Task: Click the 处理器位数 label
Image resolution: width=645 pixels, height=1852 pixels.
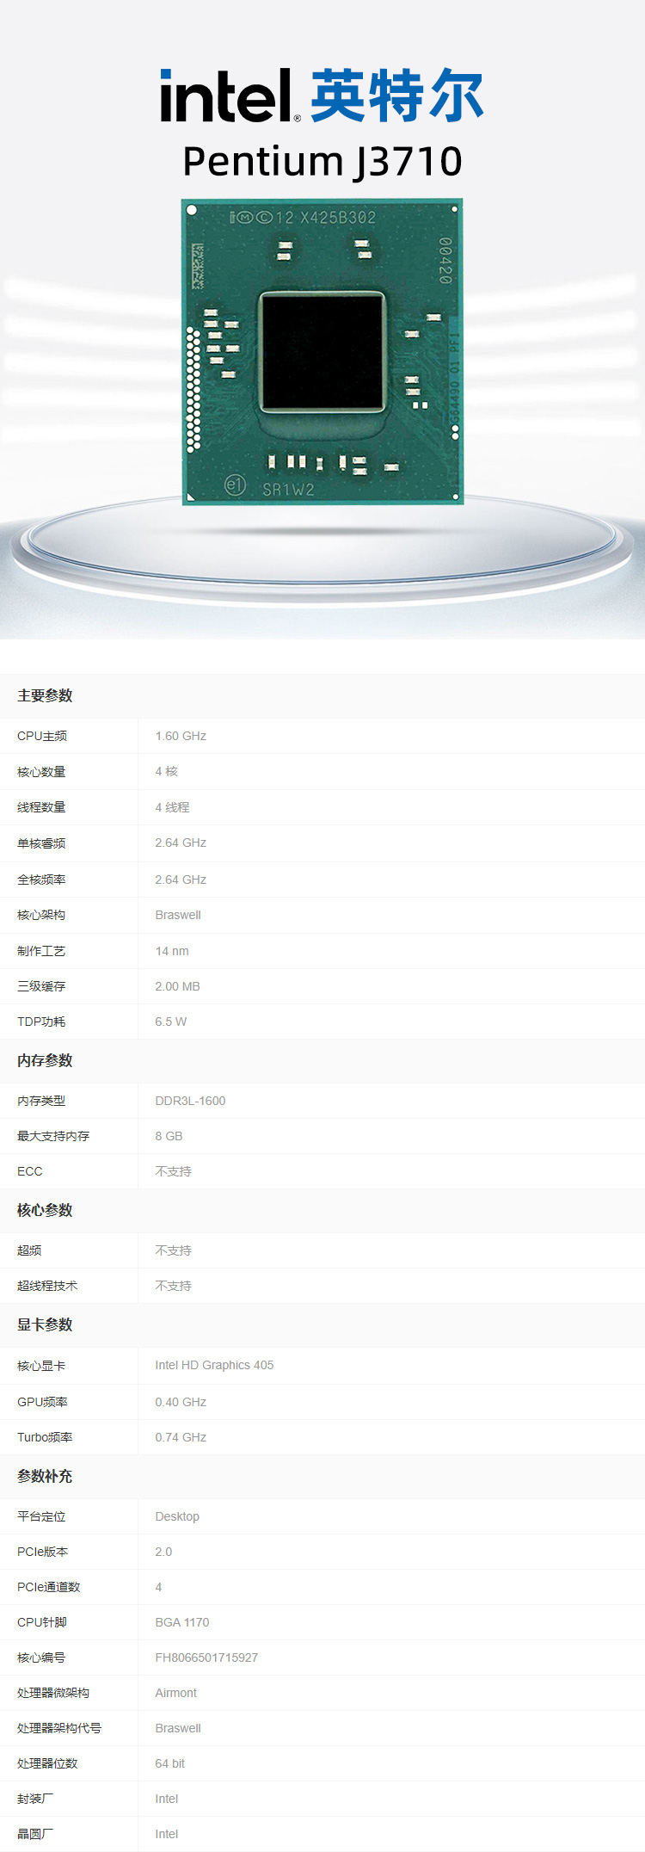Action: (x=47, y=1763)
